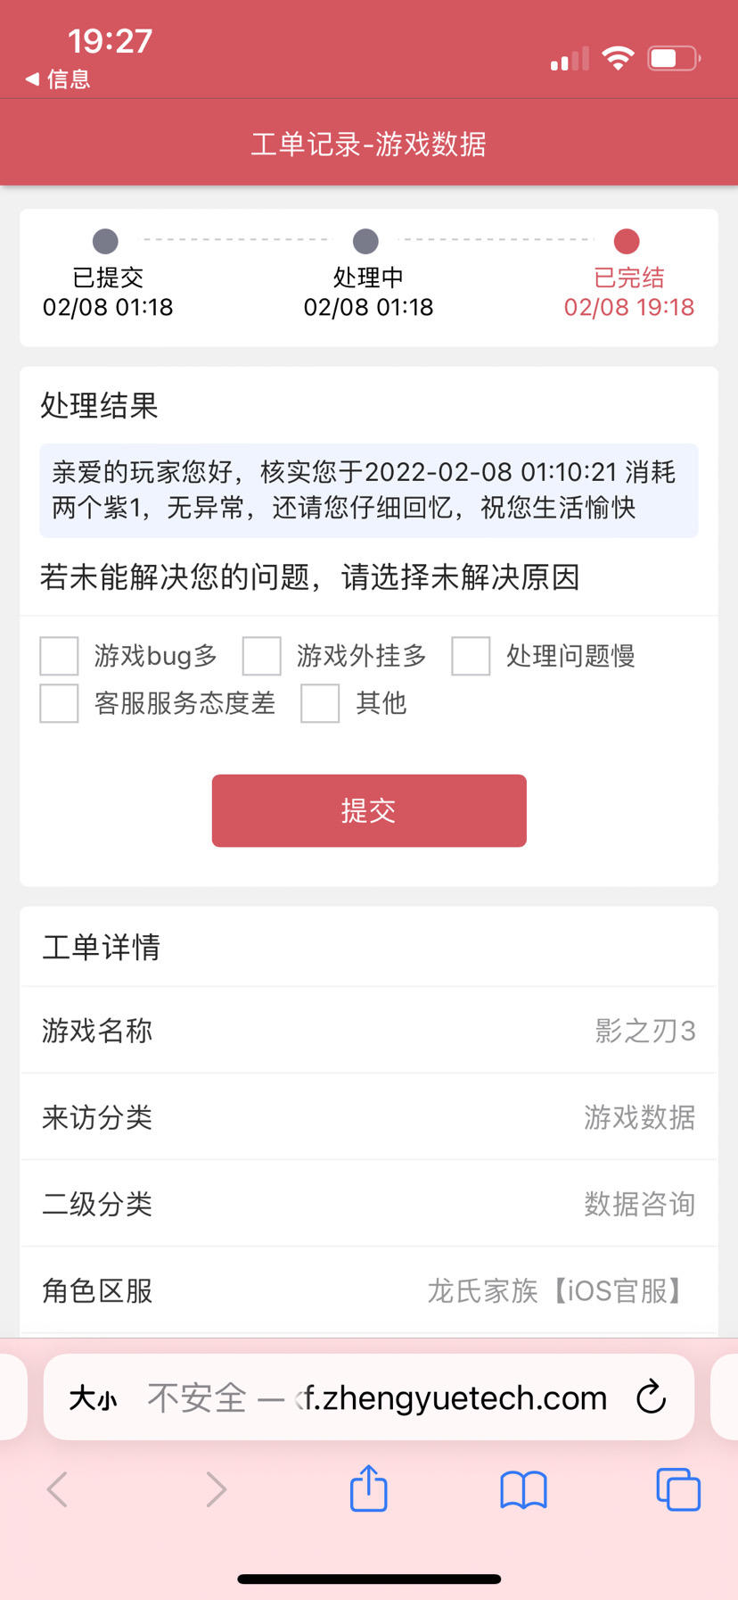Go back with the left chevron
The width and height of the screenshot is (738, 1600).
tap(58, 1488)
